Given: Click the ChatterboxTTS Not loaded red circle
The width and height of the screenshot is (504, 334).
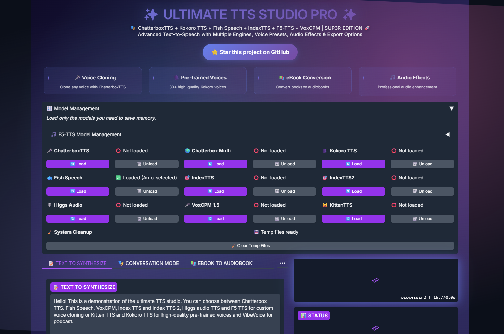Looking at the screenshot, I should 118,151.
